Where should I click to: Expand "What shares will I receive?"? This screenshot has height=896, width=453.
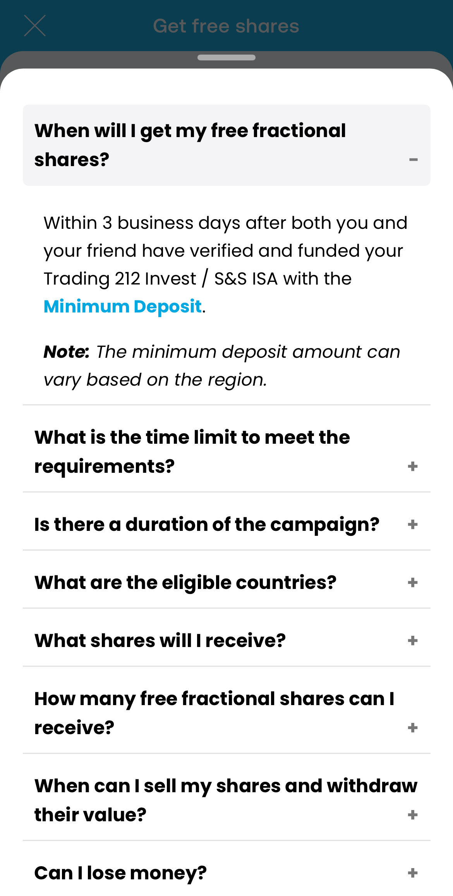coord(160,641)
